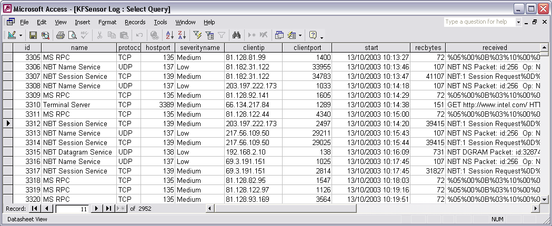Open the Insert menu
The image size is (552, 226).
point(83,22)
